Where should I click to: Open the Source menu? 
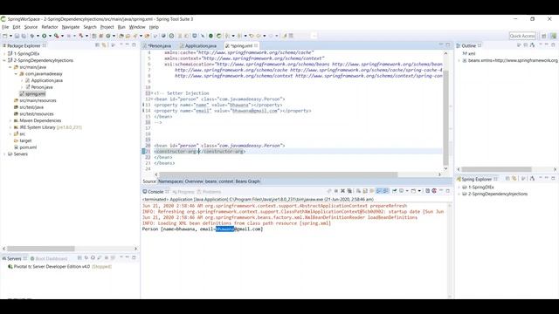tap(31, 27)
